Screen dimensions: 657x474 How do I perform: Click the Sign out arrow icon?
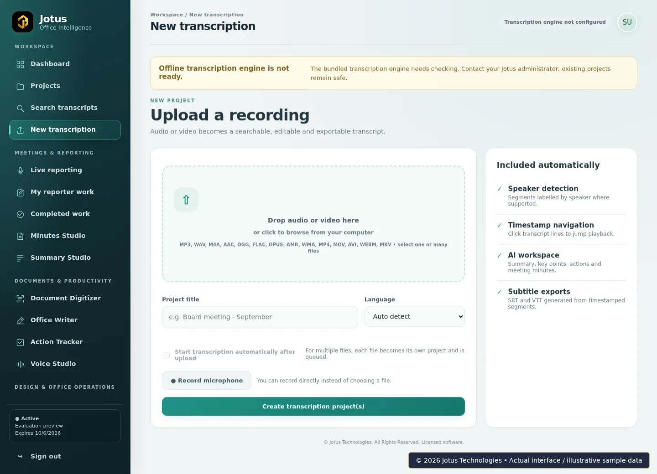pyautogui.click(x=20, y=457)
